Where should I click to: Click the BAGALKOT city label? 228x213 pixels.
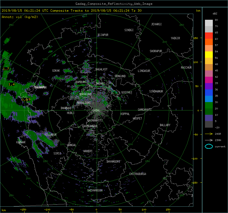(101, 69)
